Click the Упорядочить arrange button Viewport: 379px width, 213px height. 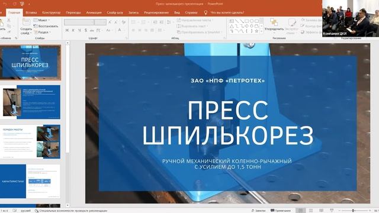coord(274,25)
